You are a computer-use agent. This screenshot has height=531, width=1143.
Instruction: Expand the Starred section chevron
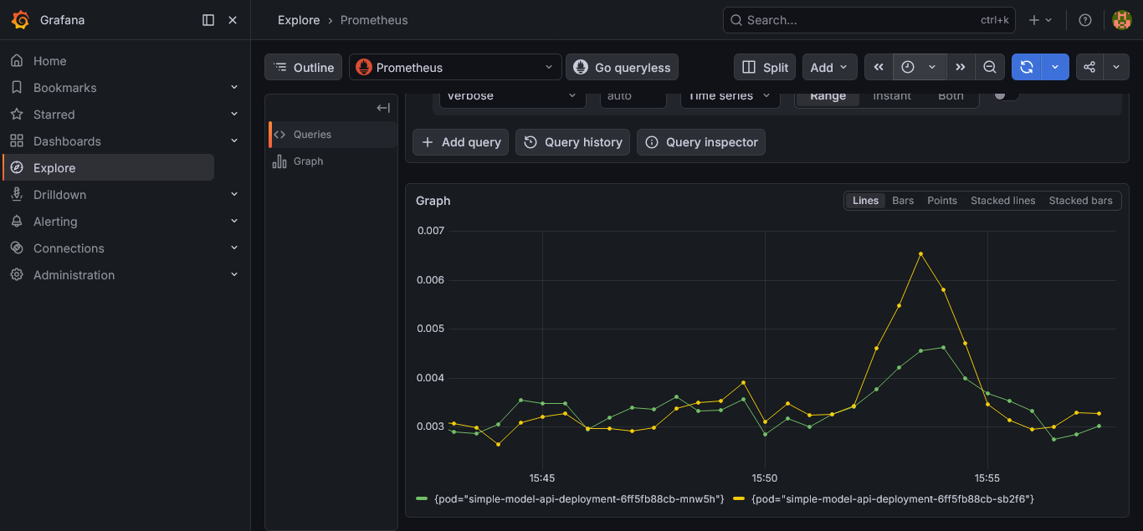point(234,114)
